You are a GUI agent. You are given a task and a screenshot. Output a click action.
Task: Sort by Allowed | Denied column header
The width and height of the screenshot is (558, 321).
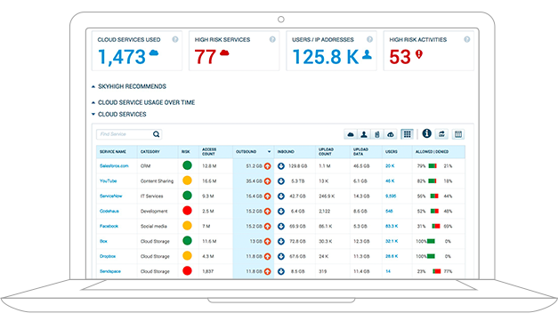coord(432,152)
